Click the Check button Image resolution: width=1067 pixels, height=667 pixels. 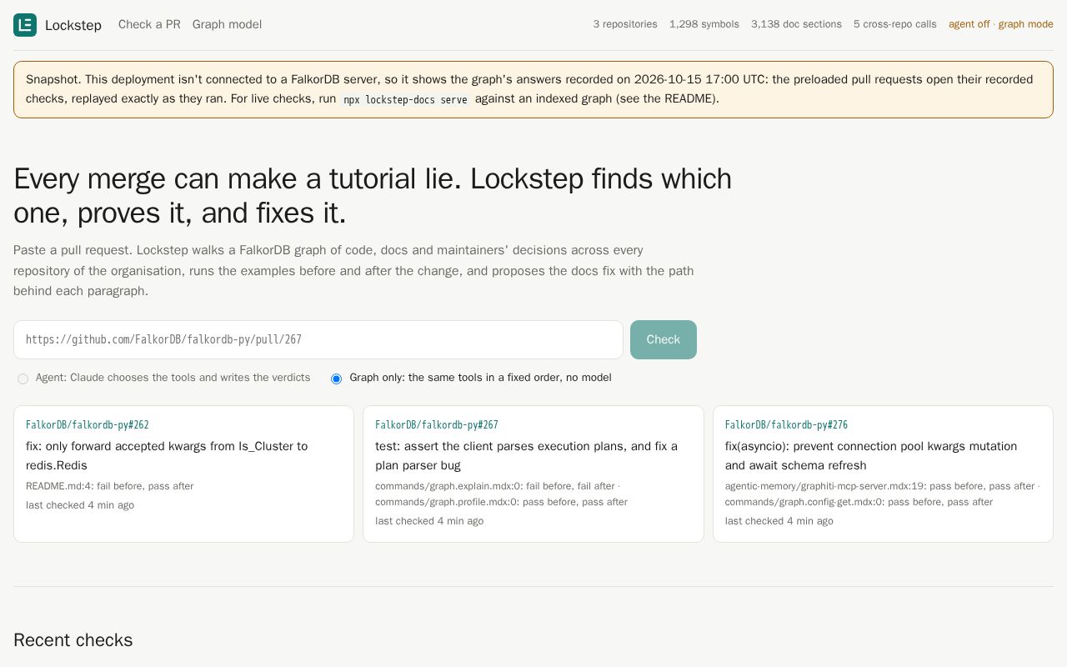(x=664, y=339)
